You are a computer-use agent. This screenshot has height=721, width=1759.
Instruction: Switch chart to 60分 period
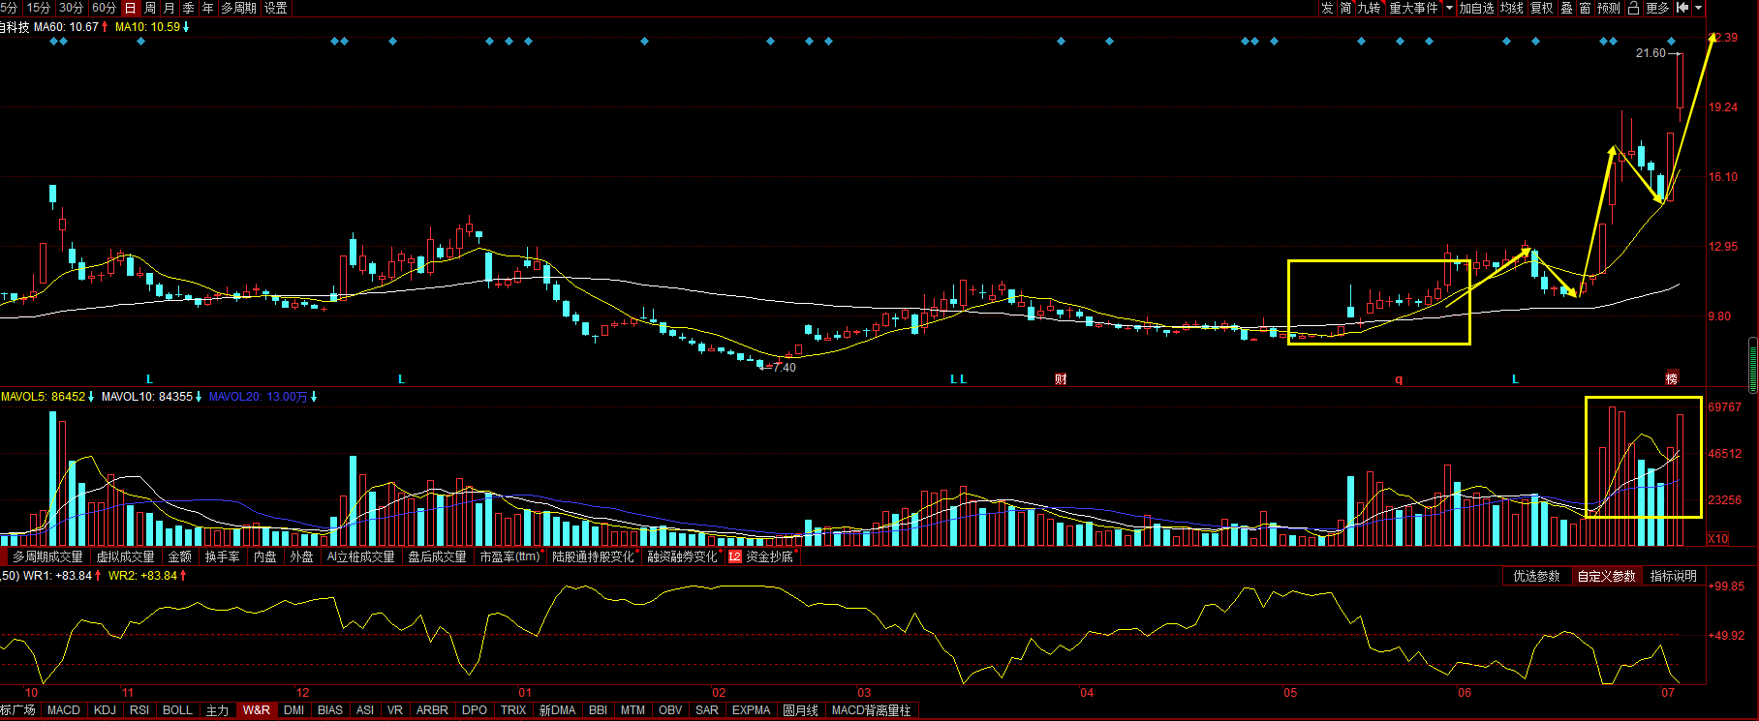(104, 8)
